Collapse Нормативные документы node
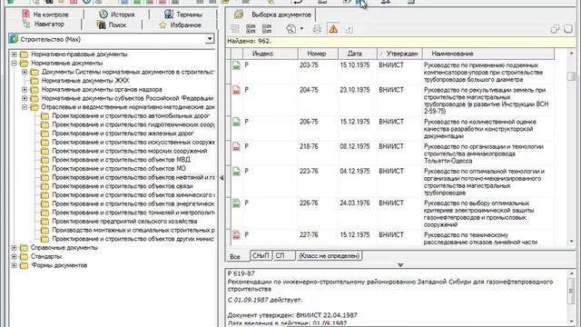581x327 pixels. pos(15,63)
